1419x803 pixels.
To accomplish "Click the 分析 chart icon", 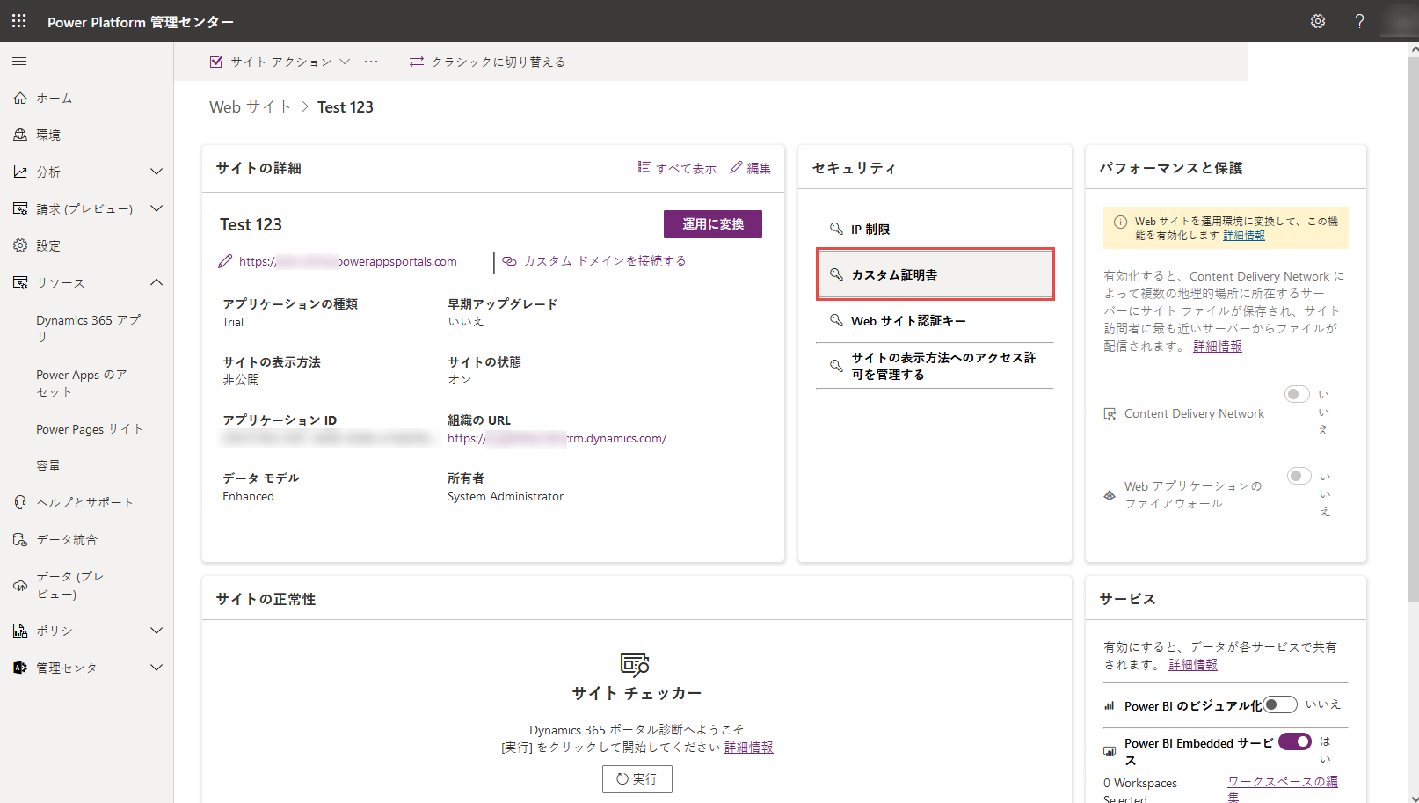I will tap(20, 172).
